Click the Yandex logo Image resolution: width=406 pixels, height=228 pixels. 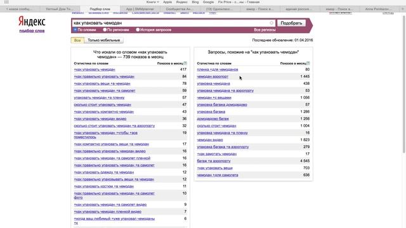[32, 21]
